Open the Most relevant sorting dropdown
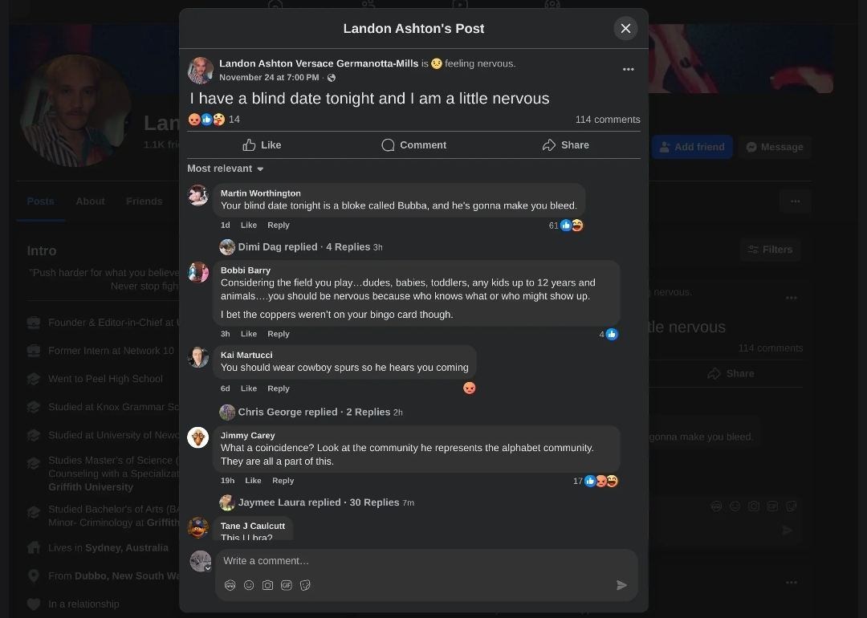The height and width of the screenshot is (618, 867). [x=226, y=169]
